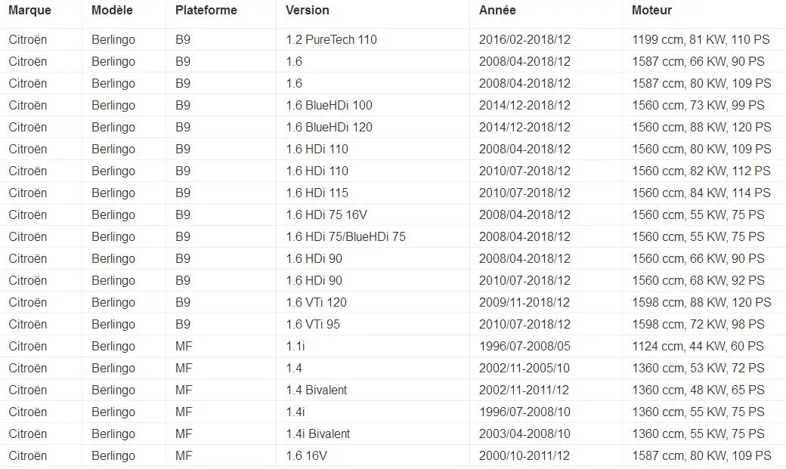
Task: Select the 1.1i version cell
Action: 373,346
